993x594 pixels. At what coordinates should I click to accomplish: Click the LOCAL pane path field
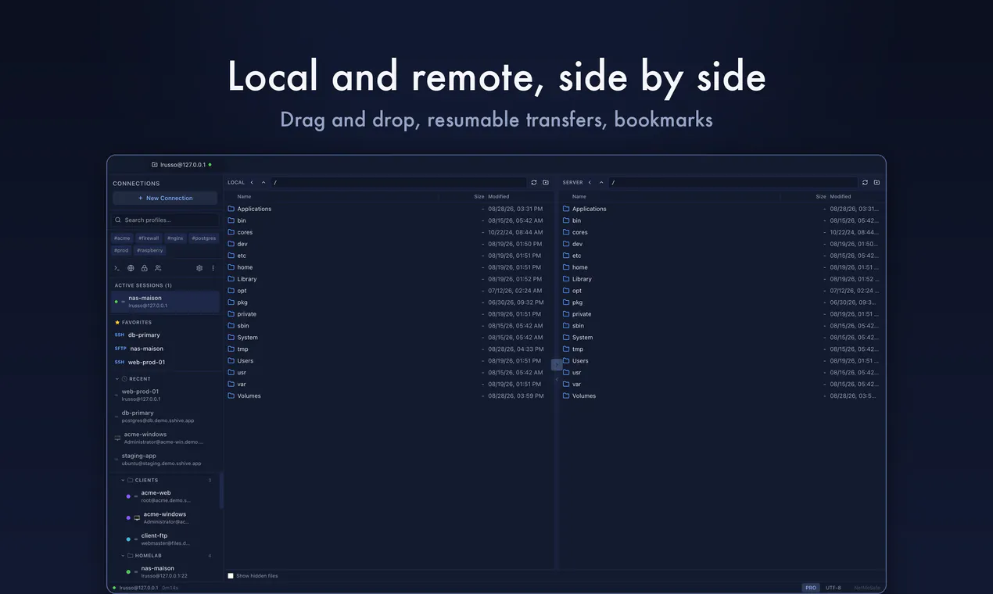[x=399, y=182]
